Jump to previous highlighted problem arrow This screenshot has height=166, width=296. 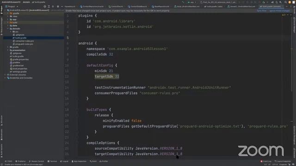point(288,15)
